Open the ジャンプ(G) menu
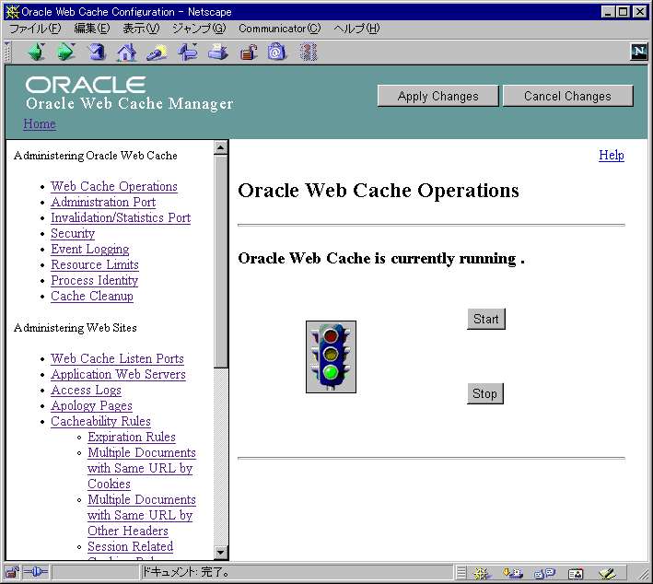The width and height of the screenshot is (653, 584). coord(199,29)
